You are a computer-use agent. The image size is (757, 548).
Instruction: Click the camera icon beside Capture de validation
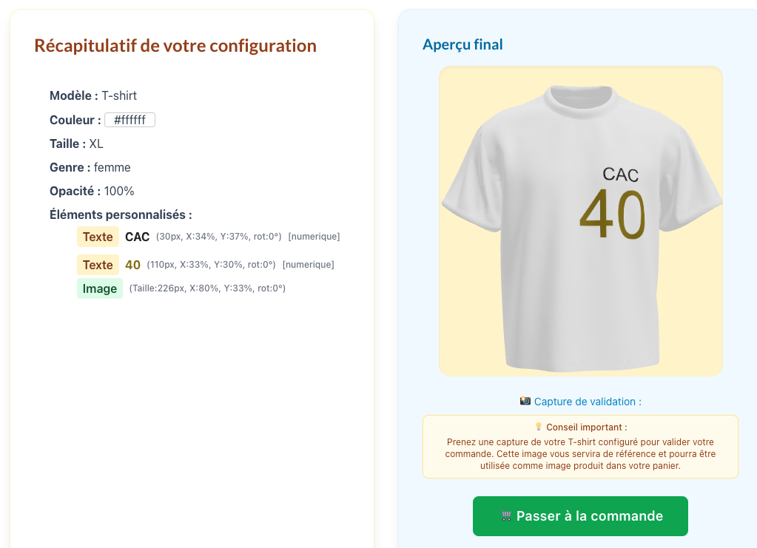click(525, 401)
